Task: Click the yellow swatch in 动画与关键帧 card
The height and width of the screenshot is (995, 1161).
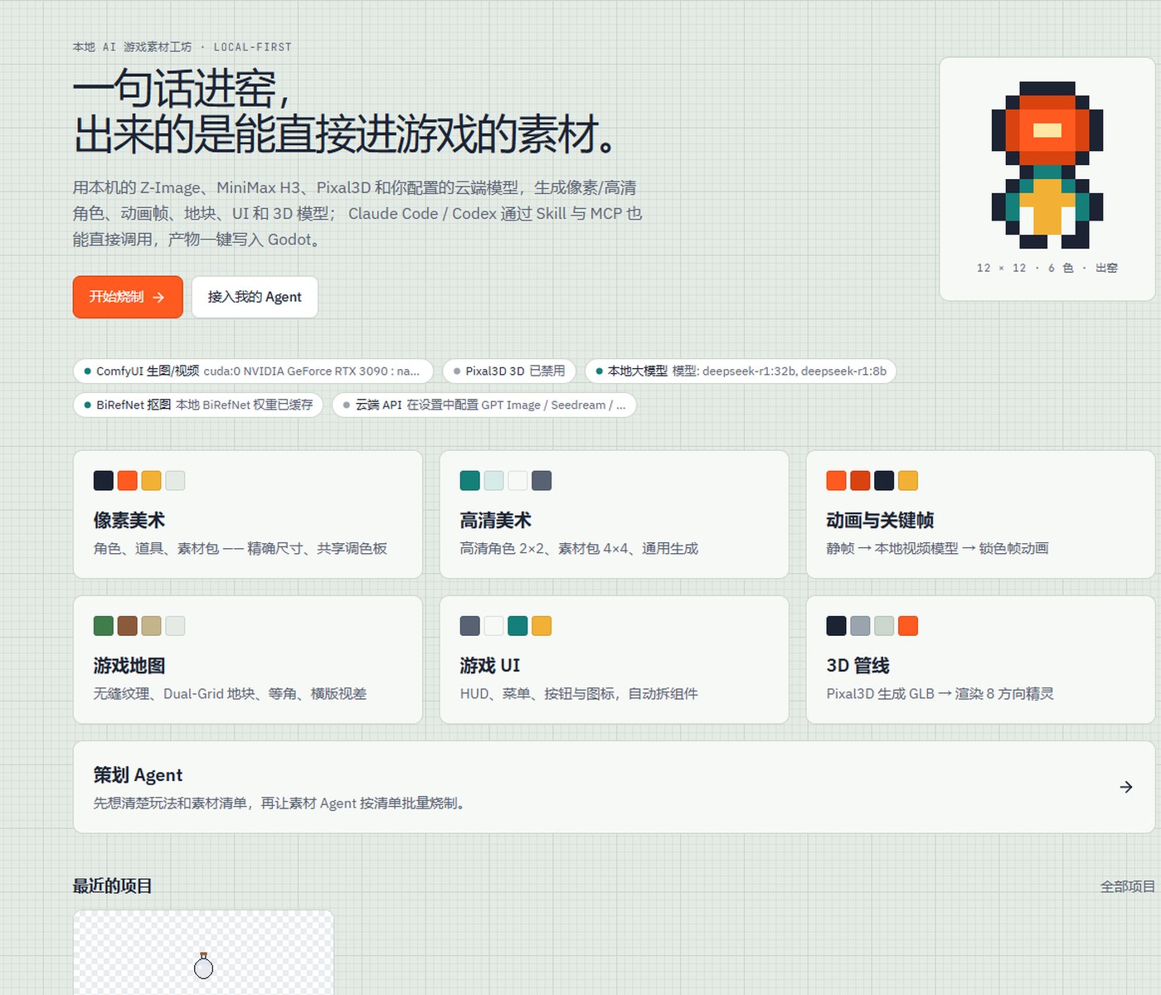Action: [908, 481]
